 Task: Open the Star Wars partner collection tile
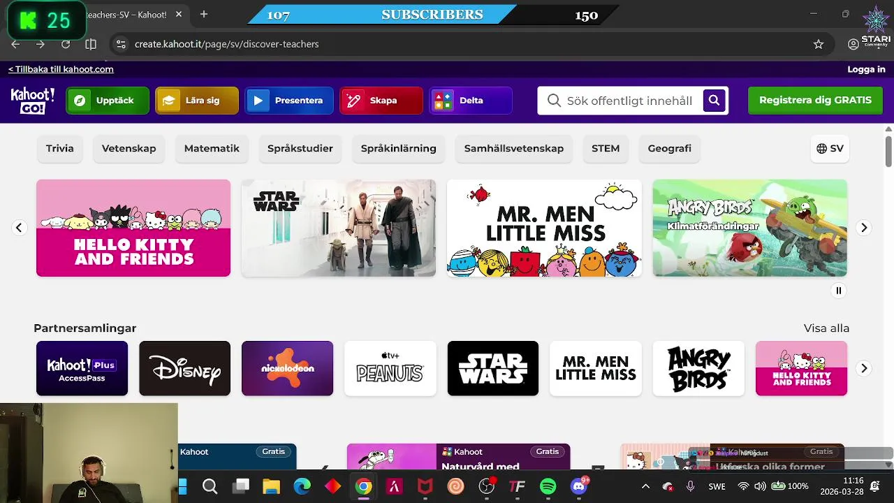point(493,368)
